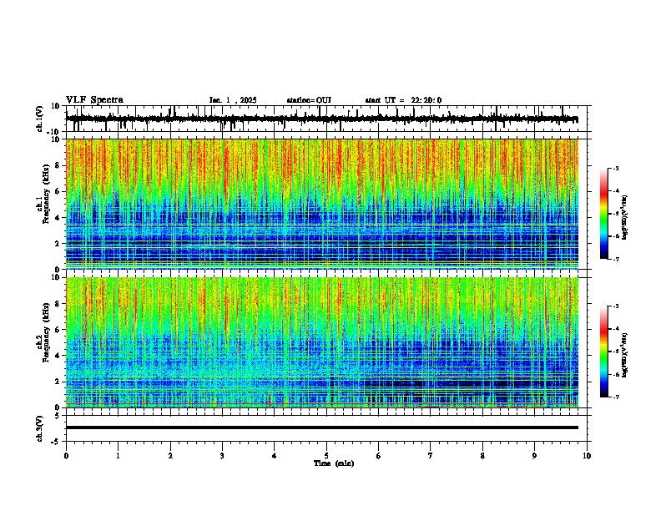This screenshot has width=661, height=511.
Task: Select the date text "Jan. 1, 2025"
Action: click(233, 100)
